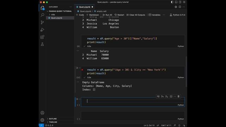
Task: Click LF end-of-line selector in the status bar
Action: pos(158,126)
